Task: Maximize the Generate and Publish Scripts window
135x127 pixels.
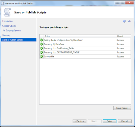Action: pos(123,3)
